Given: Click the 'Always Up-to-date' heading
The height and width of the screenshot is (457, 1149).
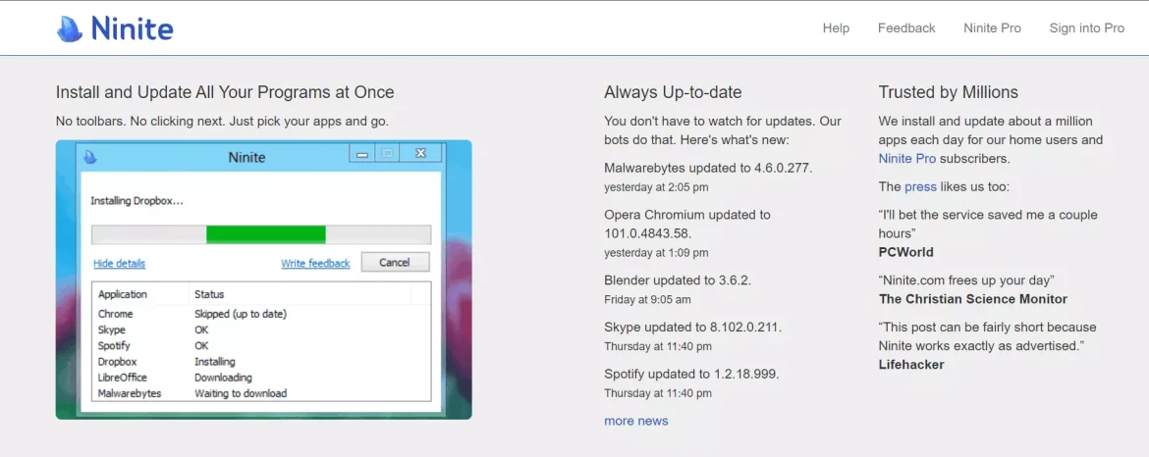Looking at the screenshot, I should (673, 92).
